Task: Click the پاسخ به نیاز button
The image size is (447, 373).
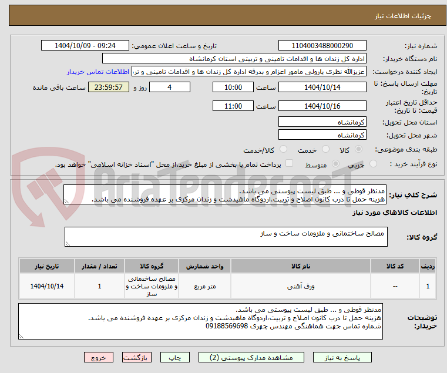Action: pos(342,357)
